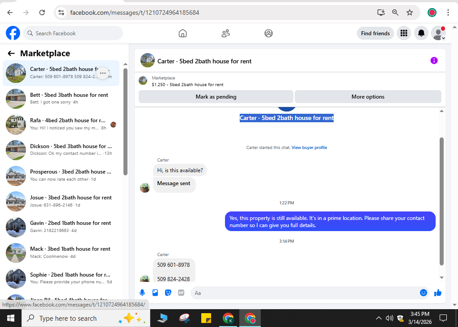Open Dickson 5bed 3bath conversation
458x327 pixels.
pos(61,150)
